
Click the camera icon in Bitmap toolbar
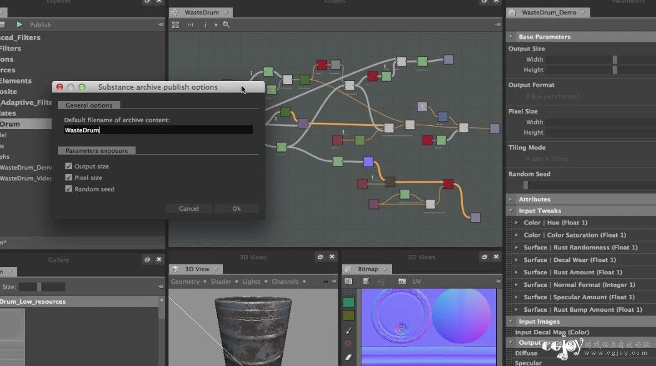coord(401,282)
